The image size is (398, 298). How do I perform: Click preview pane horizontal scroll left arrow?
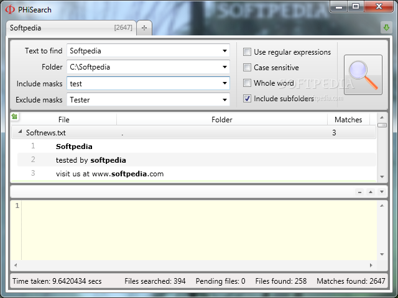16,265
